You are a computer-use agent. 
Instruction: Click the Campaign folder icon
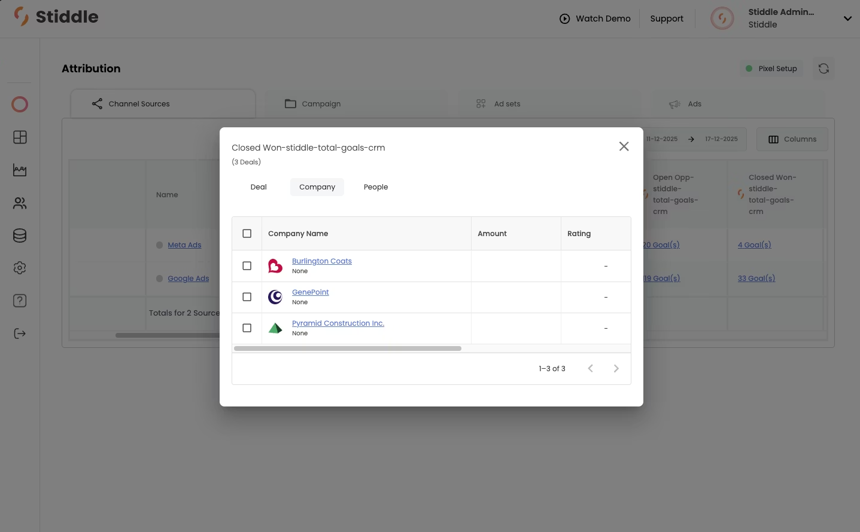pos(290,104)
